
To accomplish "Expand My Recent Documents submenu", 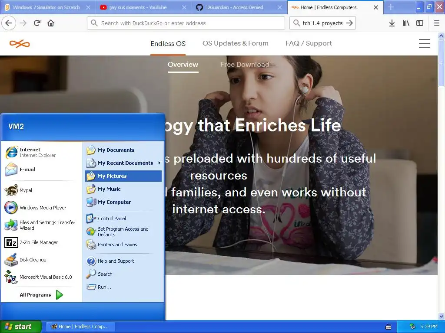I will tap(123, 163).
